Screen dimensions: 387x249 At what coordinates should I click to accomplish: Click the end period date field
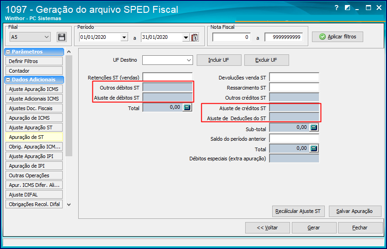[162, 37]
